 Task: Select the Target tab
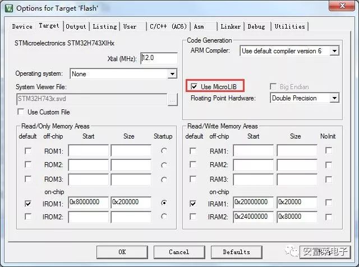tap(49, 26)
